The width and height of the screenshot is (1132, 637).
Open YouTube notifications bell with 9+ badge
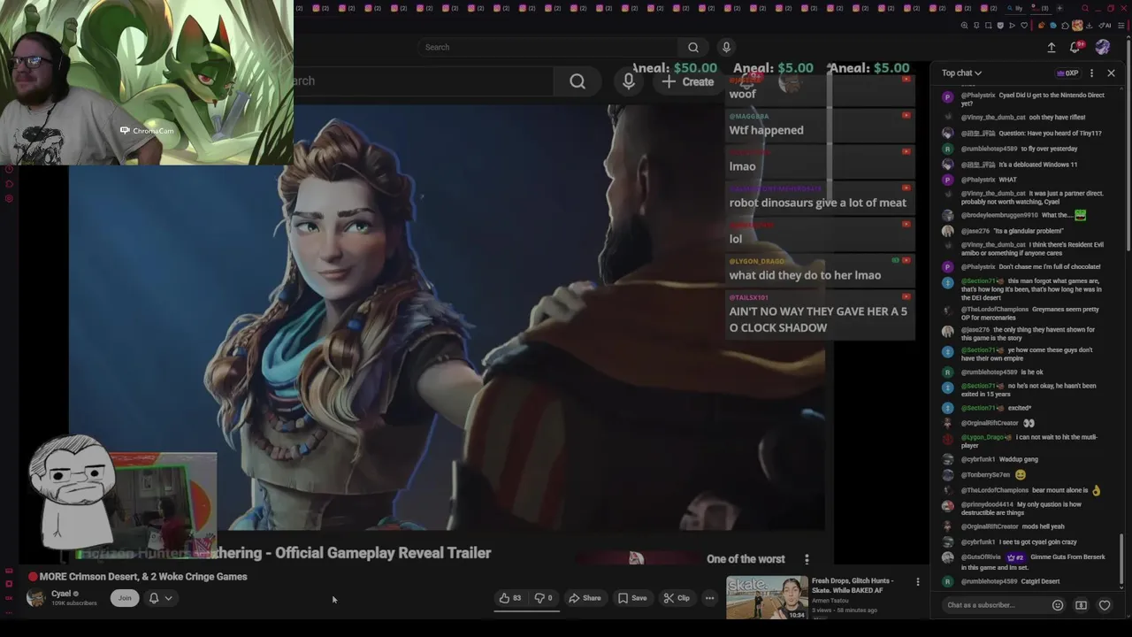[x=1075, y=47]
